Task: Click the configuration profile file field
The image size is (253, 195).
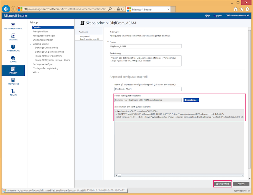Action: (x=148, y=100)
